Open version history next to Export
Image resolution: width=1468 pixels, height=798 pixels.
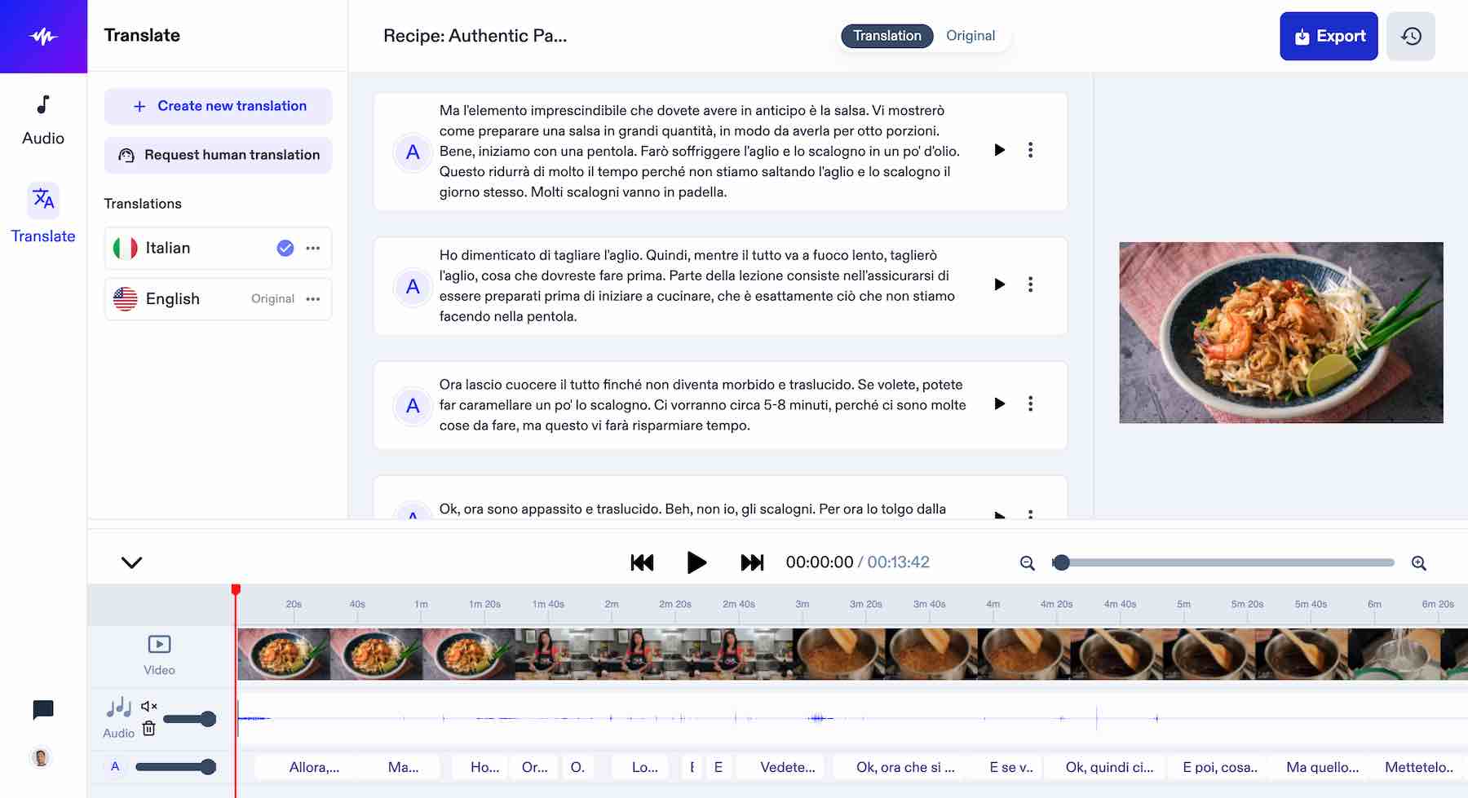[x=1411, y=36]
